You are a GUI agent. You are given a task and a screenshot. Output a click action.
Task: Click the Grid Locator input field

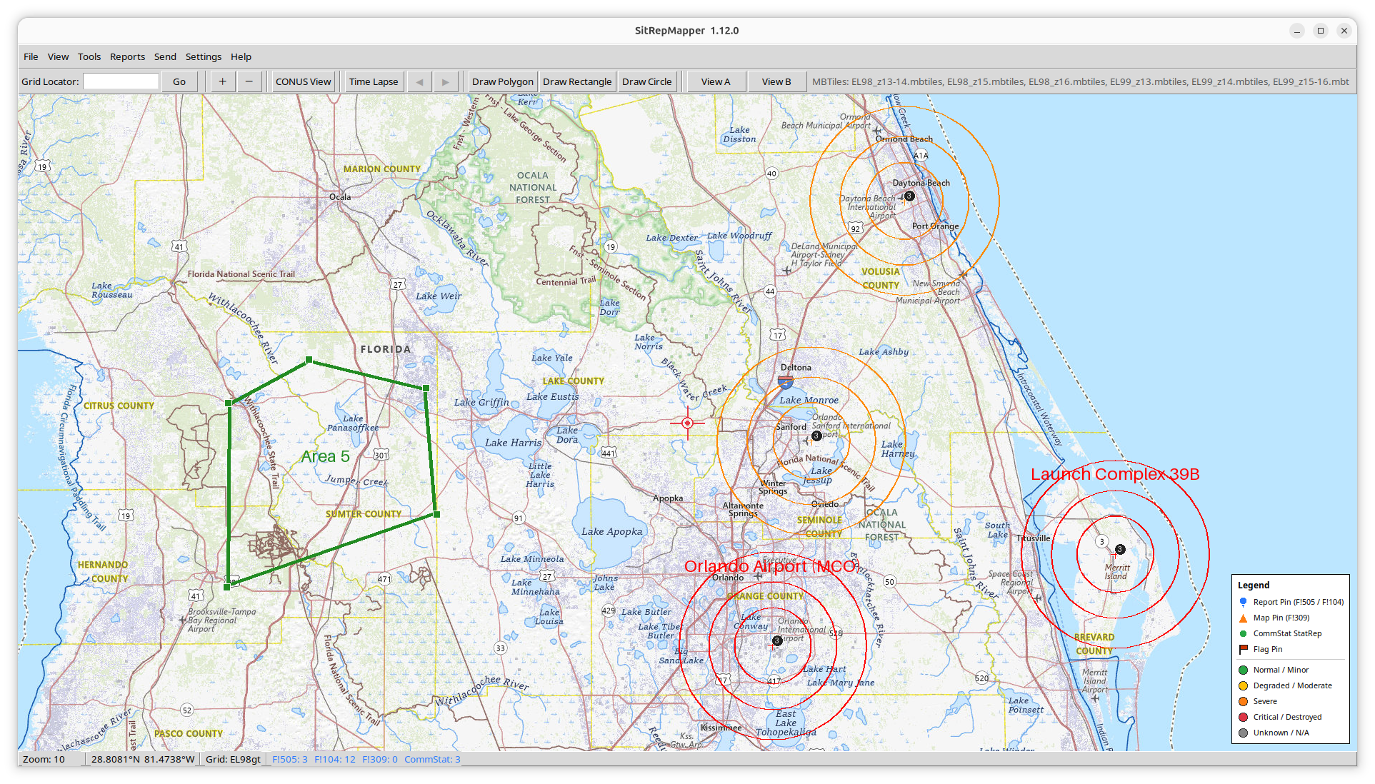pos(120,81)
